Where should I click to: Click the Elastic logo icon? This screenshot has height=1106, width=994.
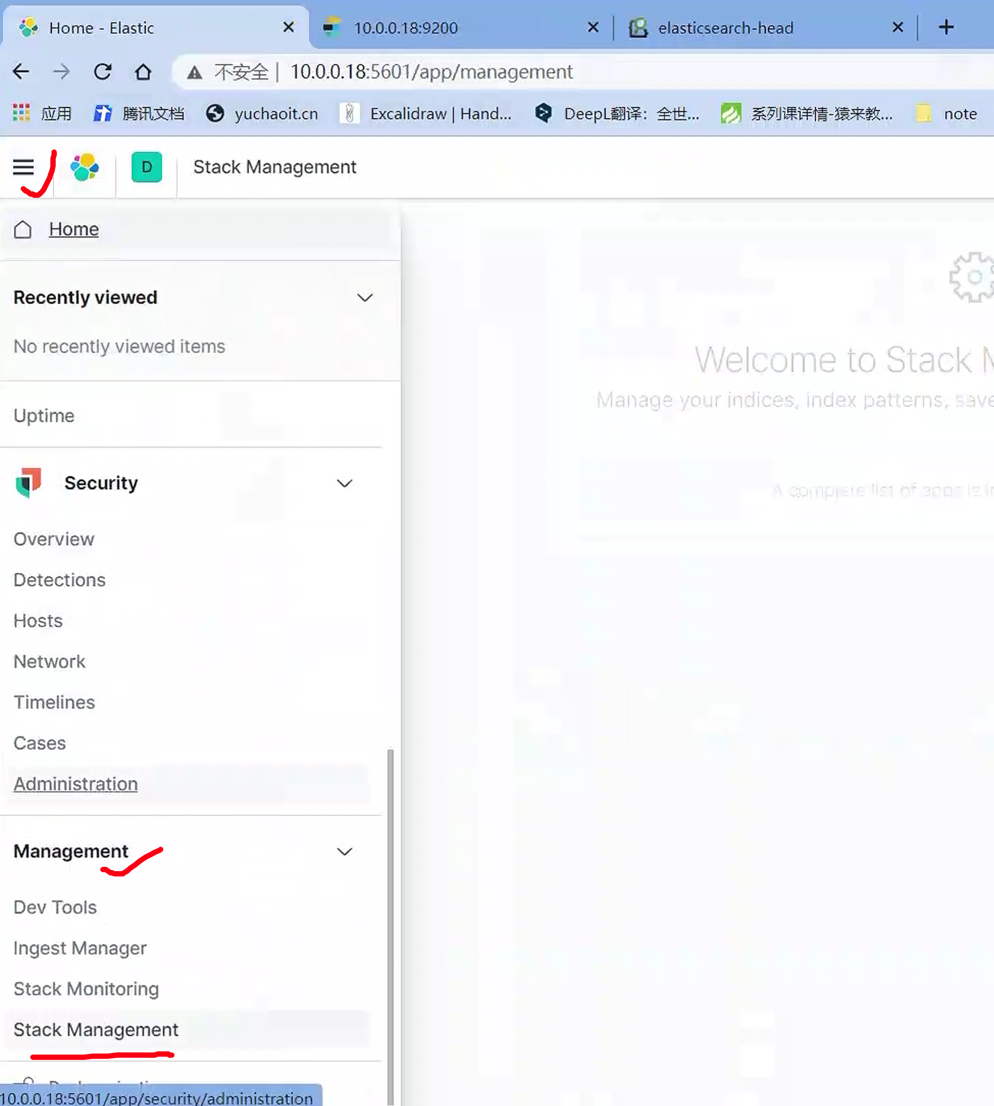[85, 167]
